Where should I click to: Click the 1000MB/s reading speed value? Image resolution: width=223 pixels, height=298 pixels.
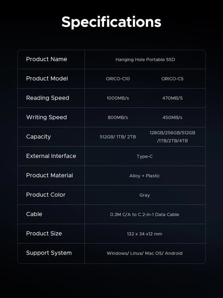coord(118,98)
